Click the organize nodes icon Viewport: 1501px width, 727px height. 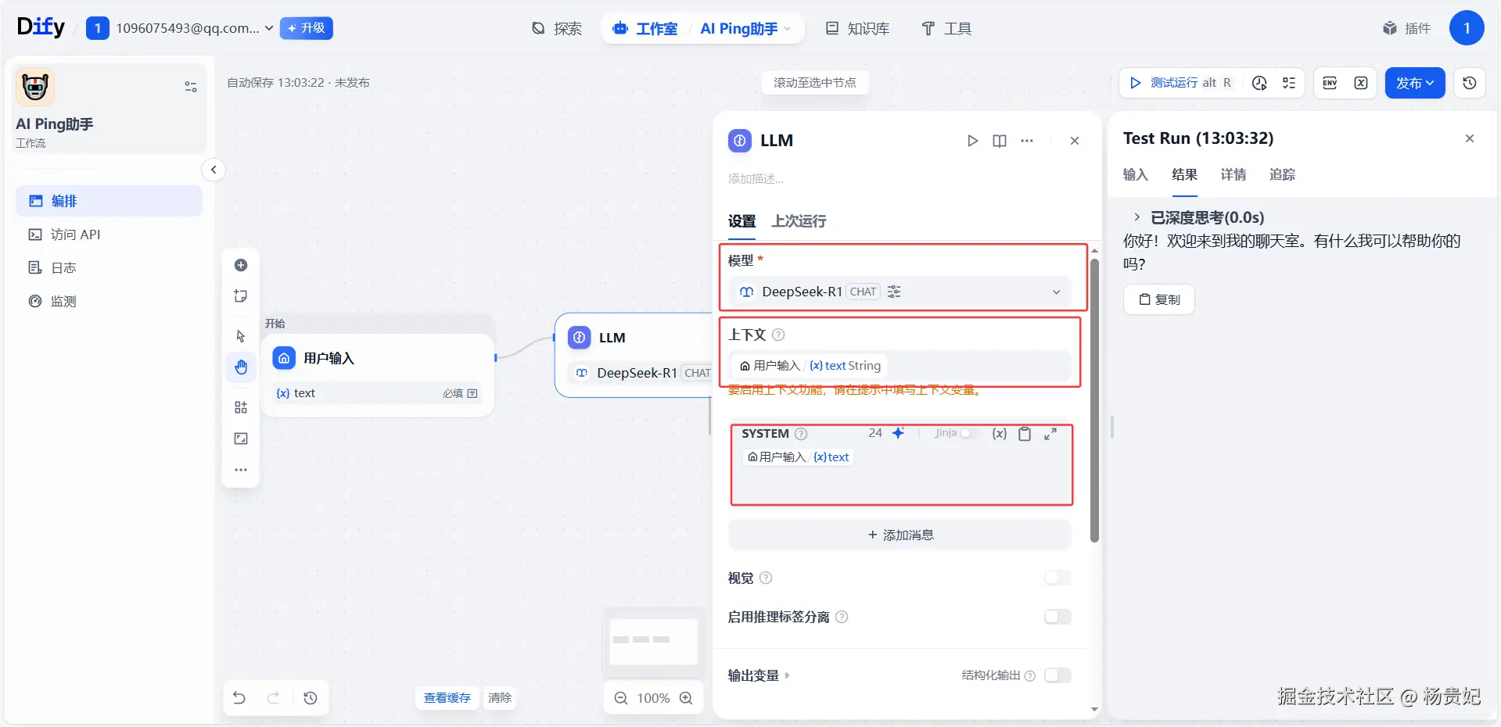(x=241, y=407)
